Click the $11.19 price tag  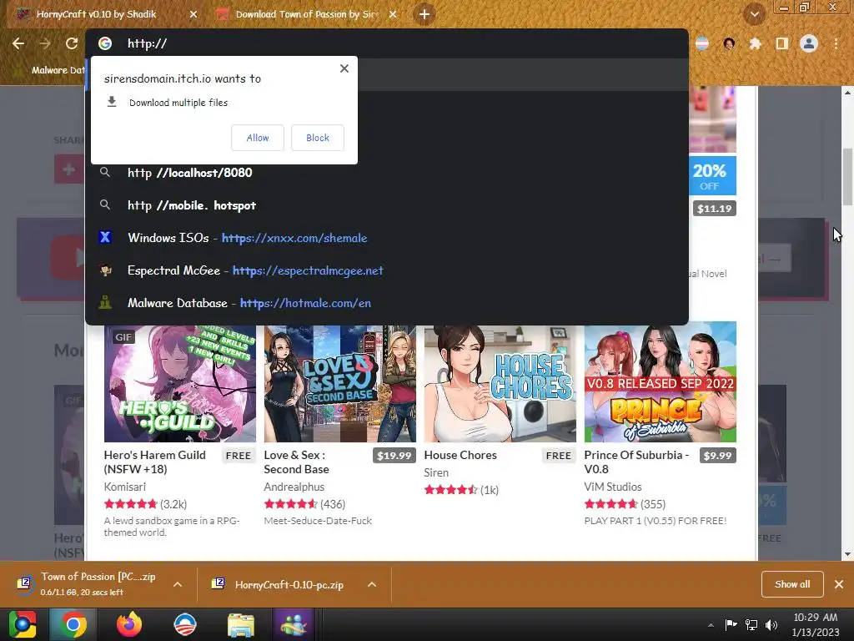(x=714, y=208)
